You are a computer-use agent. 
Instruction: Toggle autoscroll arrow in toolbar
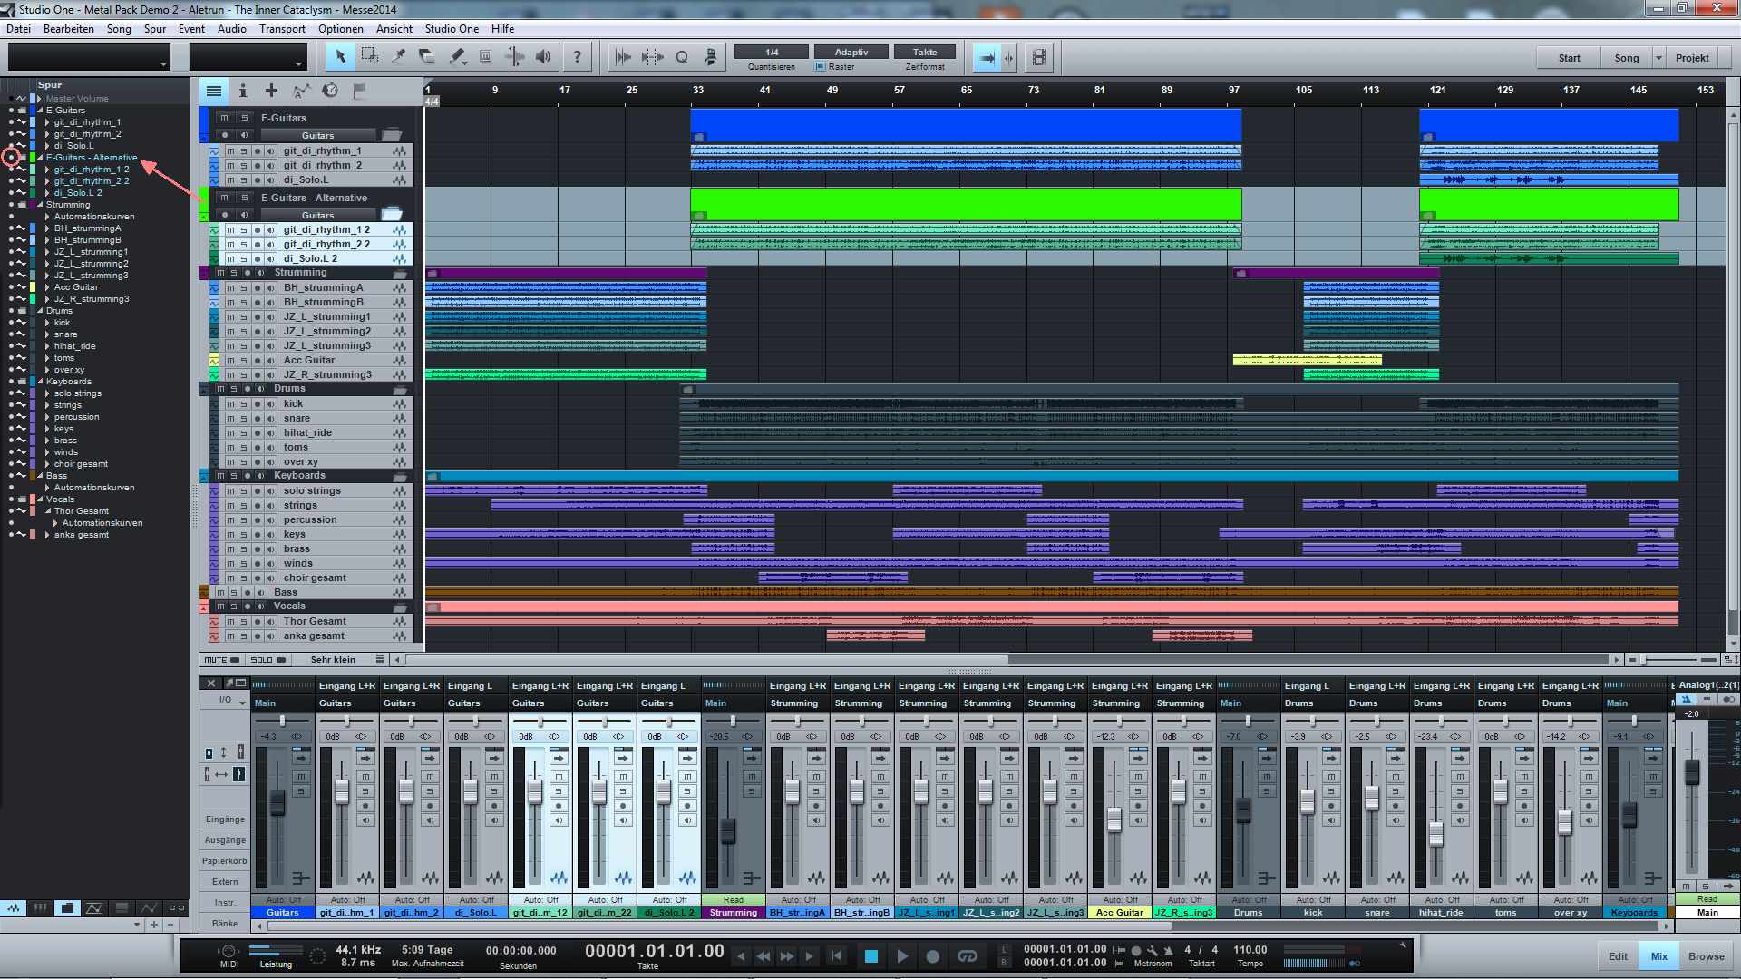(987, 57)
